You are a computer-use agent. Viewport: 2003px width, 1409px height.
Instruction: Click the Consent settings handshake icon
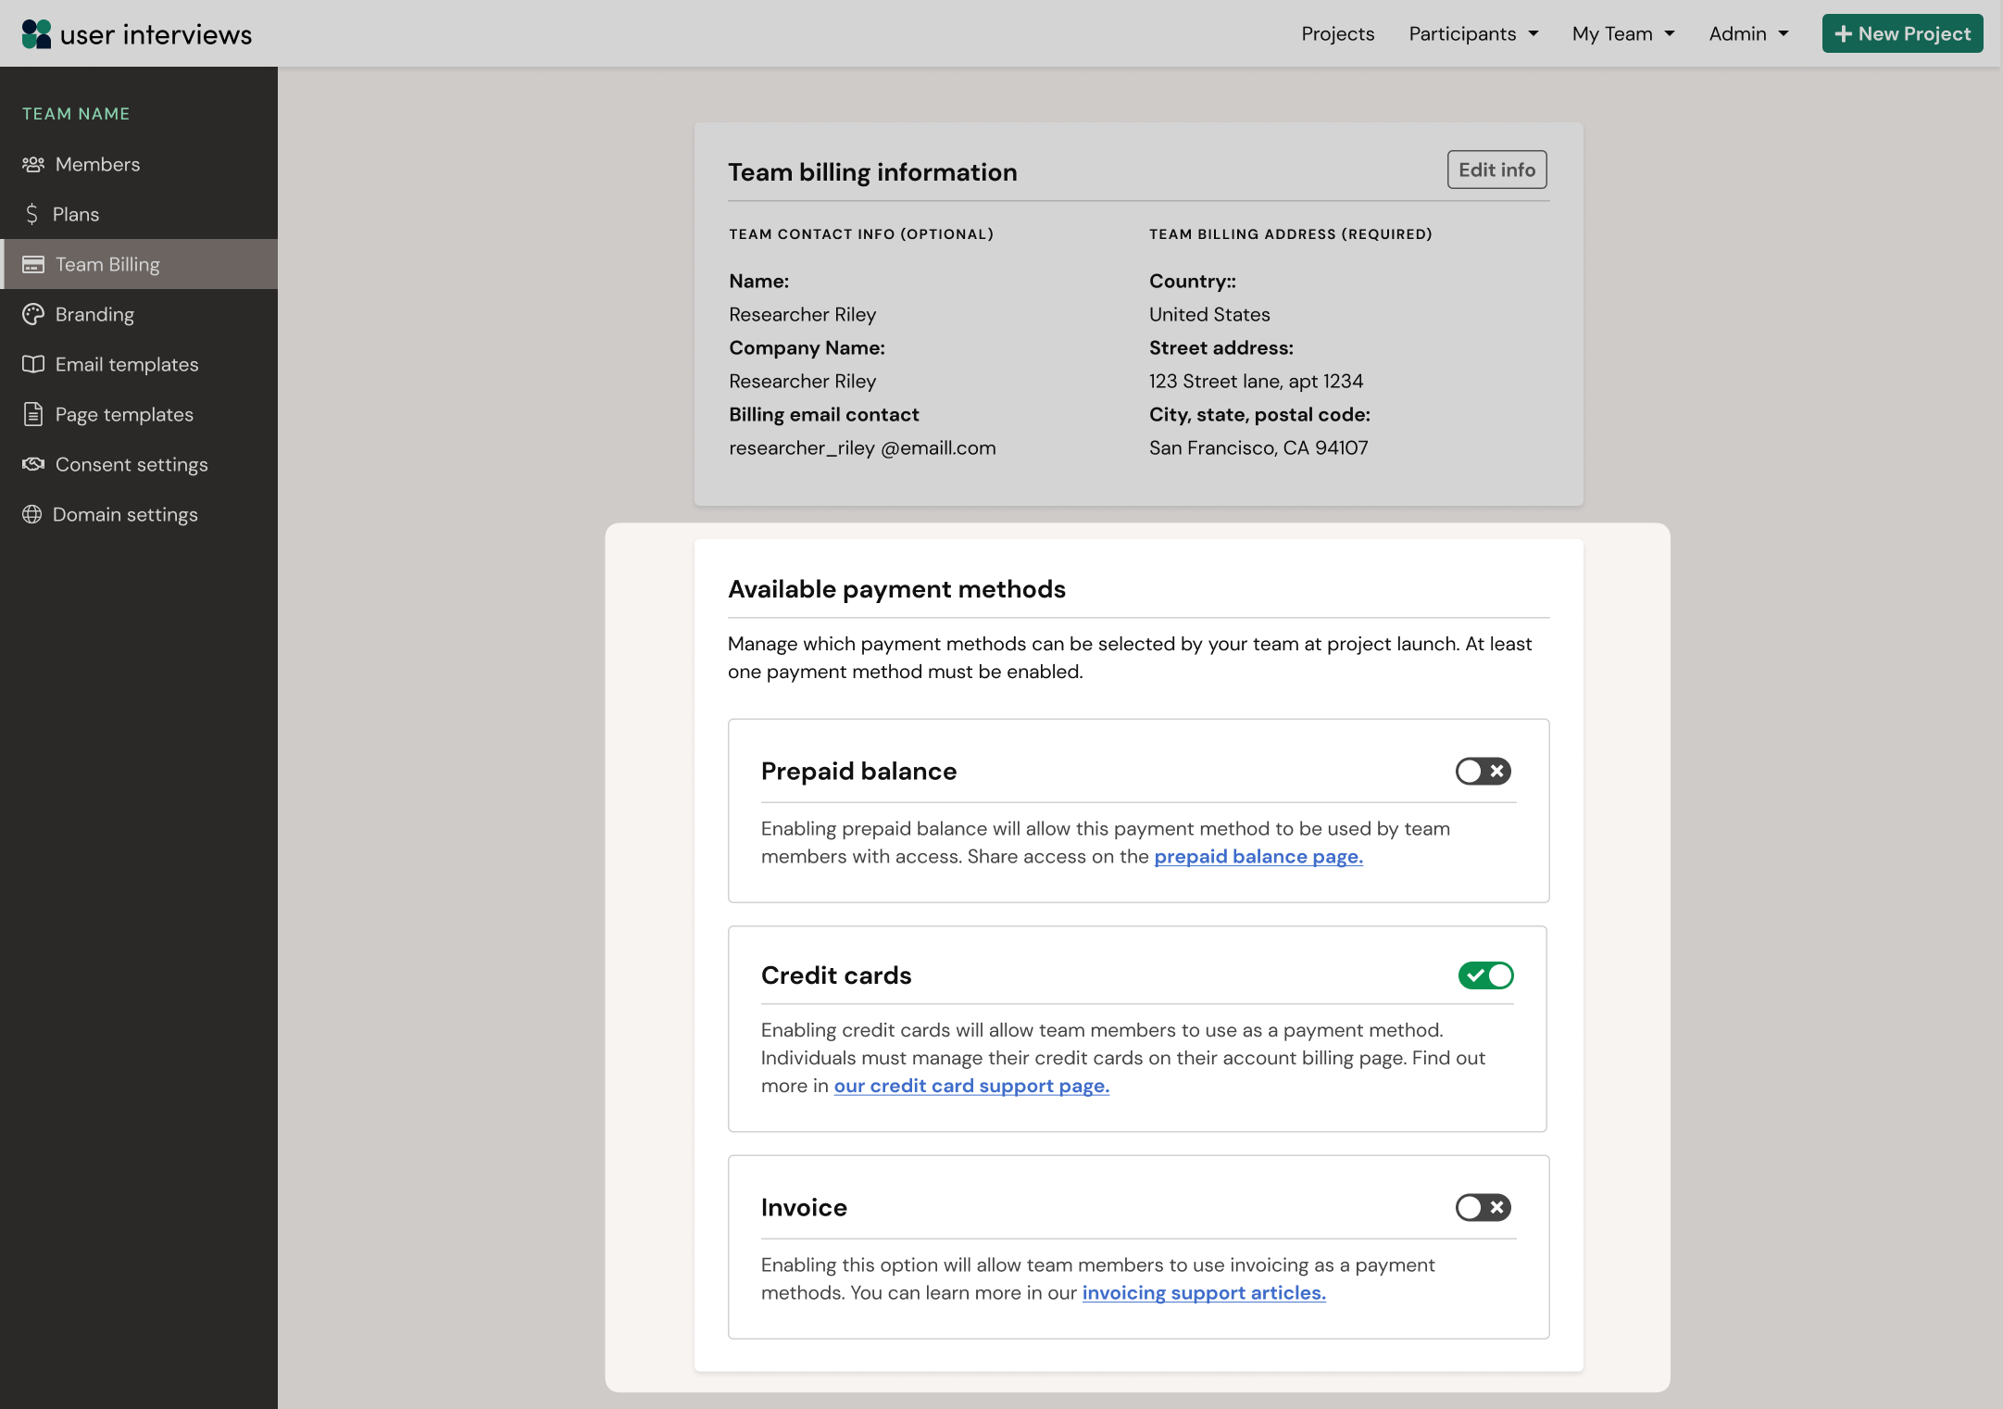click(33, 464)
